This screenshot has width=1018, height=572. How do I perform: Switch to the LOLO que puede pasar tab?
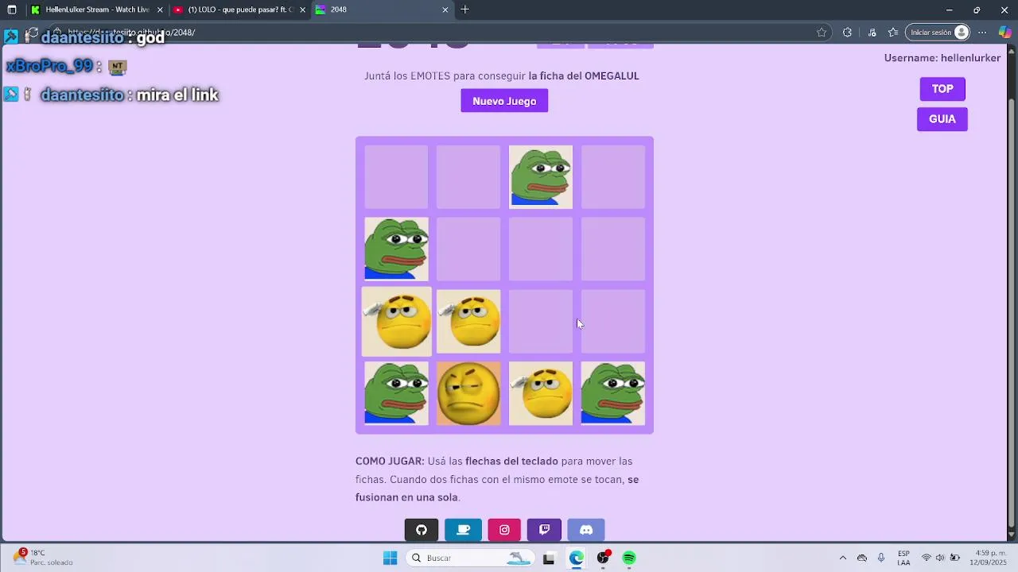(239, 10)
